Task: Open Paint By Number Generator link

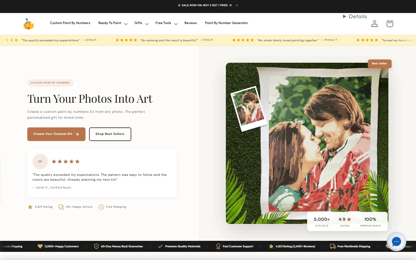Action: (226, 23)
